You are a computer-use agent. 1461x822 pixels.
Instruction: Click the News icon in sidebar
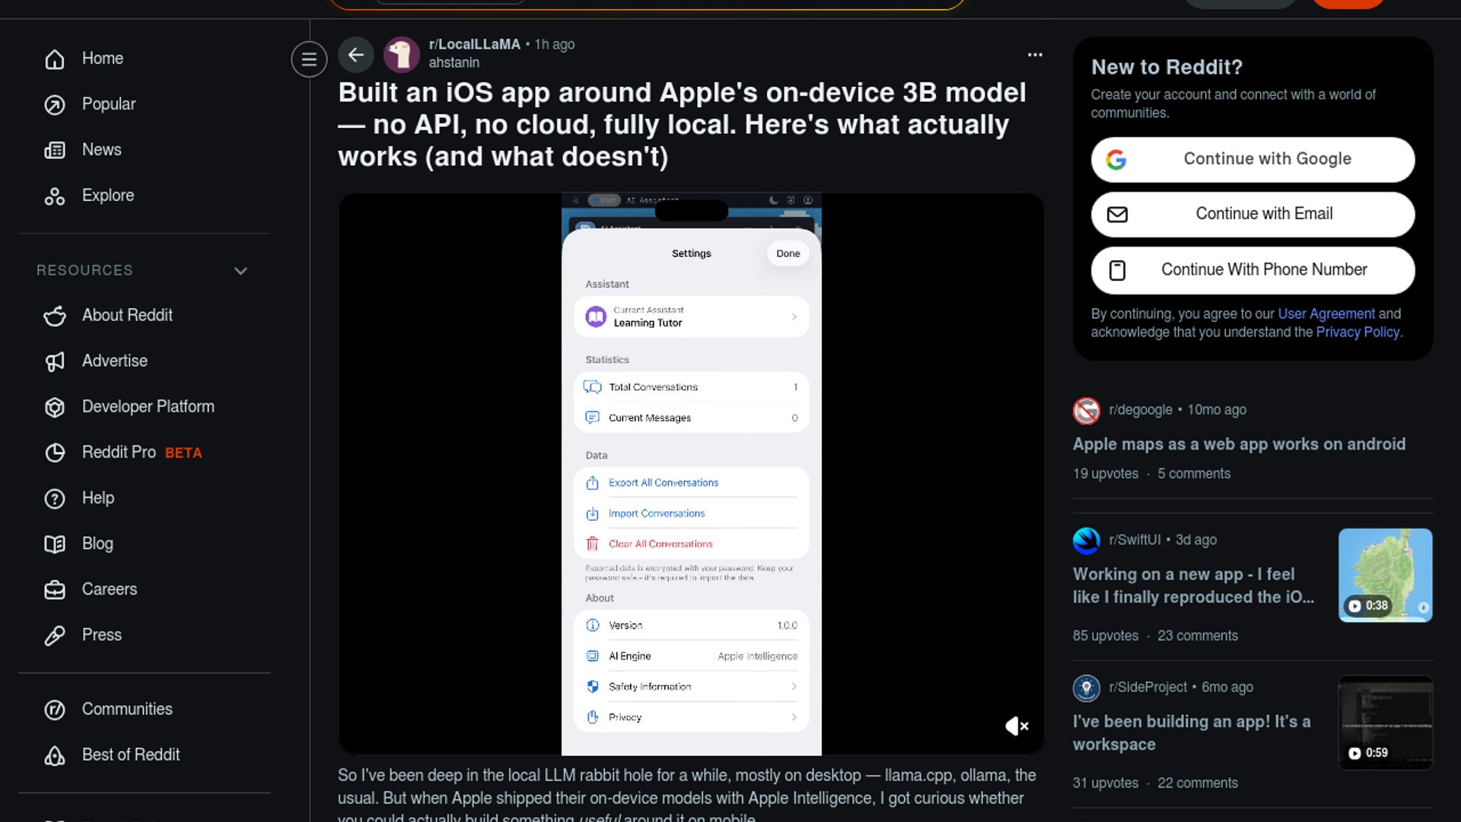[x=55, y=150]
